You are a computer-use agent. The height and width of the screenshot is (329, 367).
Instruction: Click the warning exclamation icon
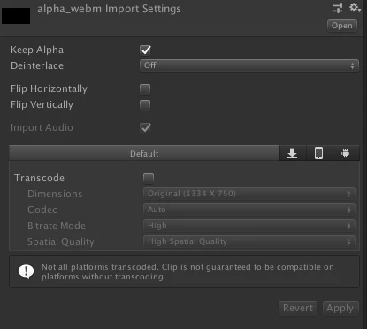pos(26,272)
